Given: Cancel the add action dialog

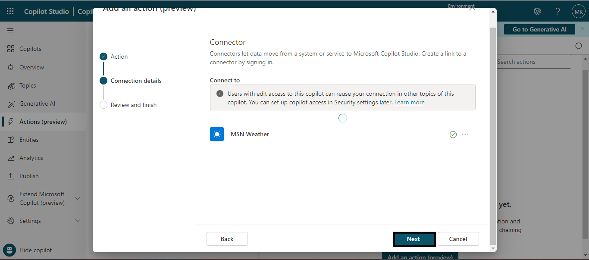Looking at the screenshot, I should [458, 239].
